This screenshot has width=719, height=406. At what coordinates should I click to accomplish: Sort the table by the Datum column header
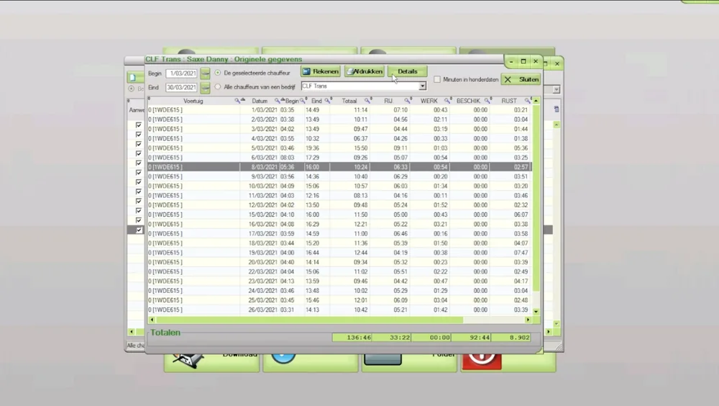point(260,101)
